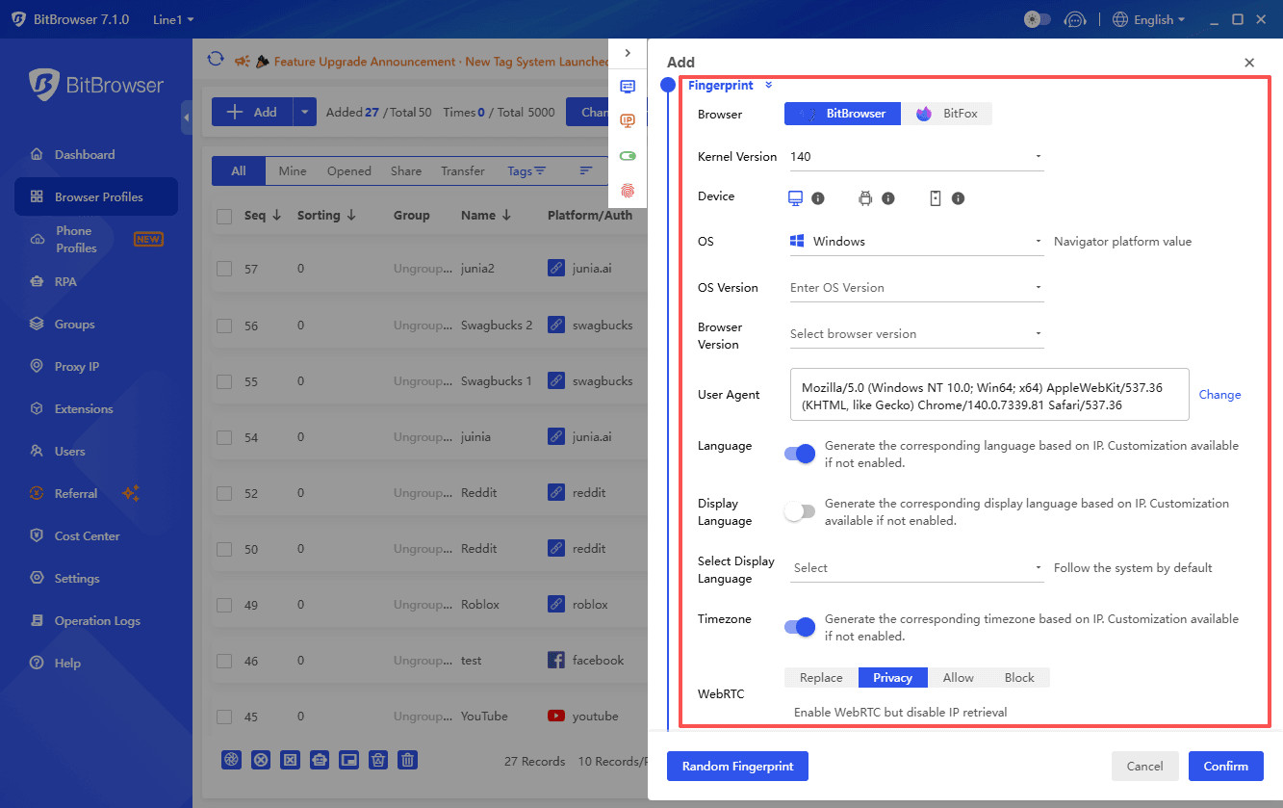Screen dimensions: 1283x808
Task: Check the select-all checkbox in table header
Action: click(x=224, y=217)
